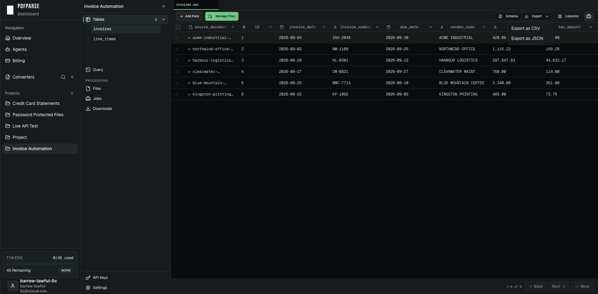Add a new project with Projects plus icon
The width and height of the screenshot is (598, 294).
tap(72, 93)
